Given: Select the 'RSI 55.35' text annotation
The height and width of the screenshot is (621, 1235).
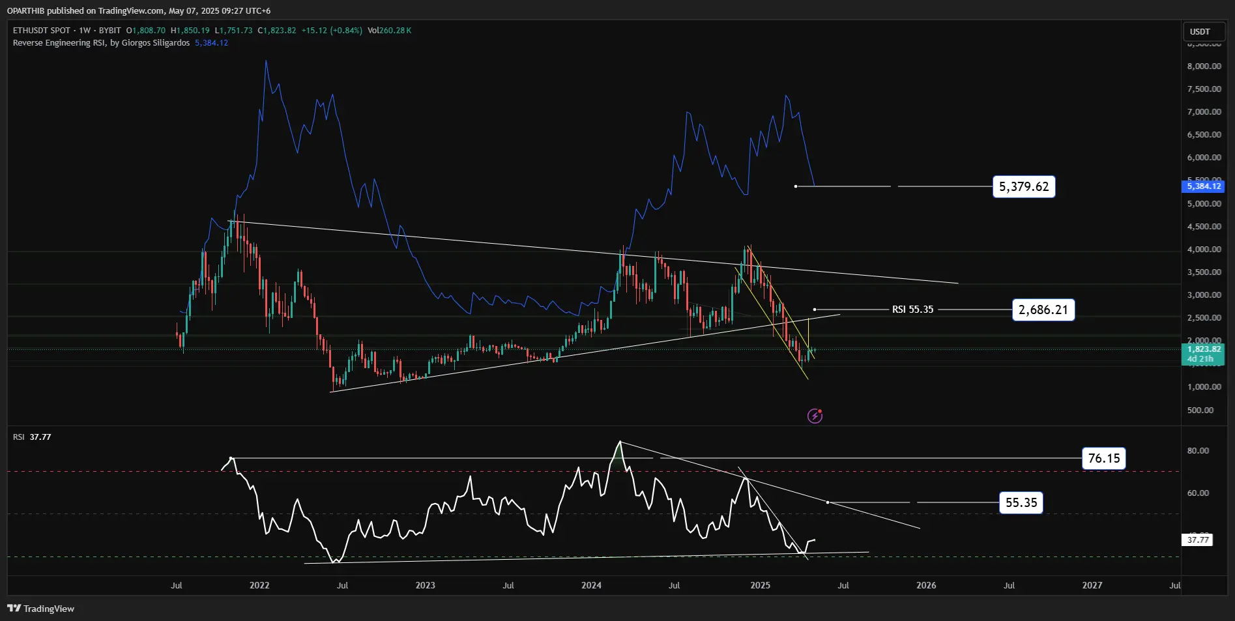Looking at the screenshot, I should point(912,310).
